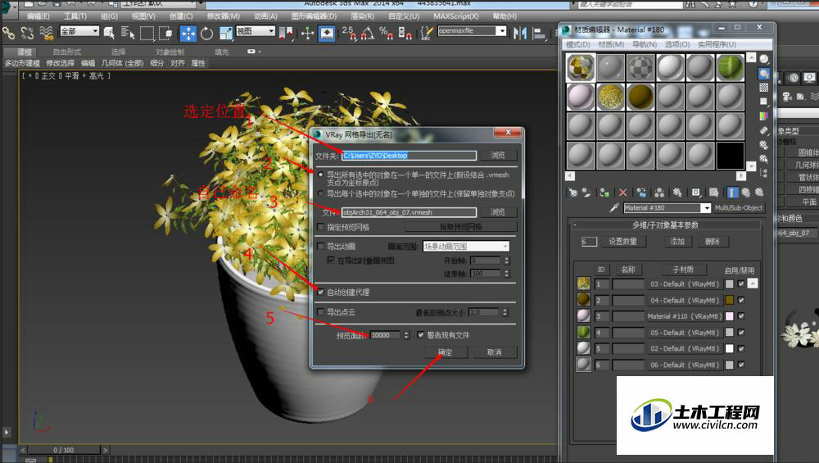
Task: Select export each object to separate file radio
Action: point(320,193)
